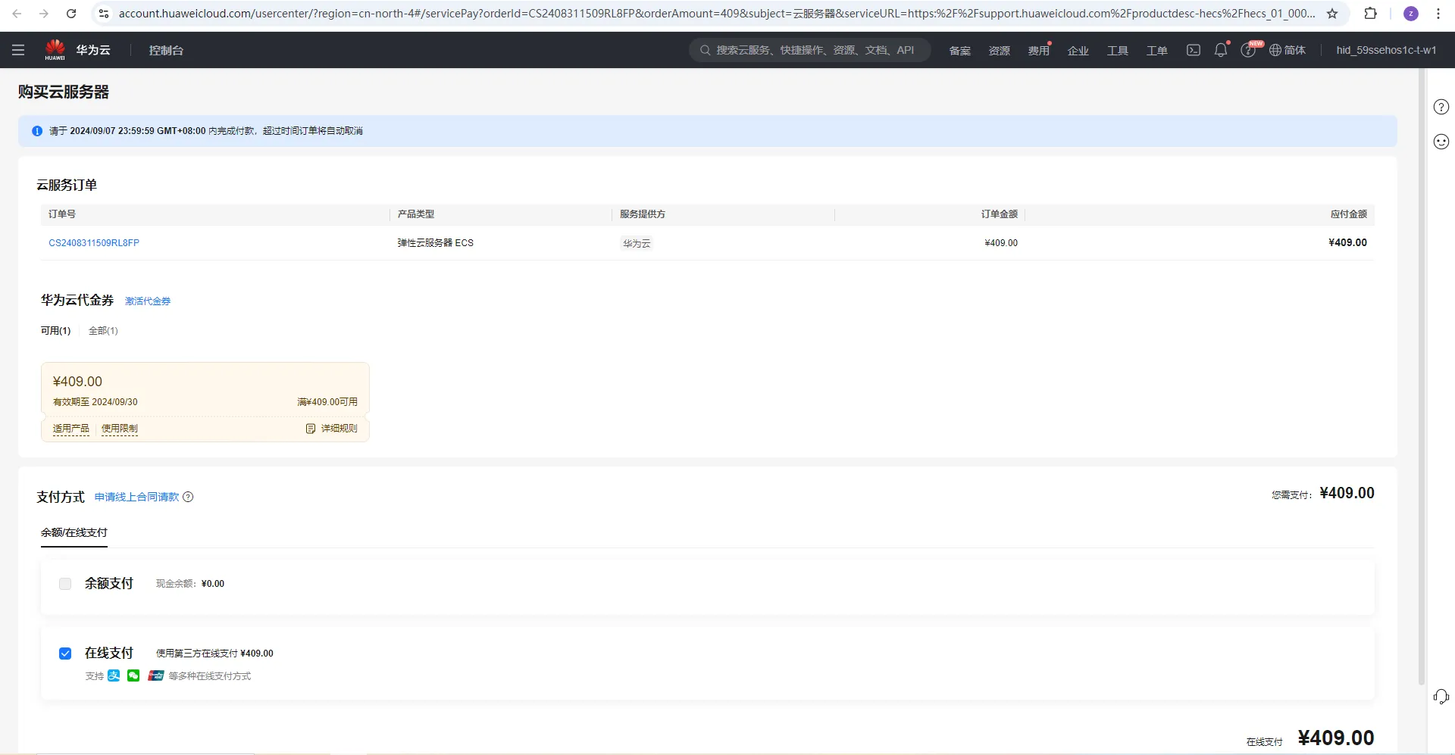Open the 工单 menu

point(1157,51)
